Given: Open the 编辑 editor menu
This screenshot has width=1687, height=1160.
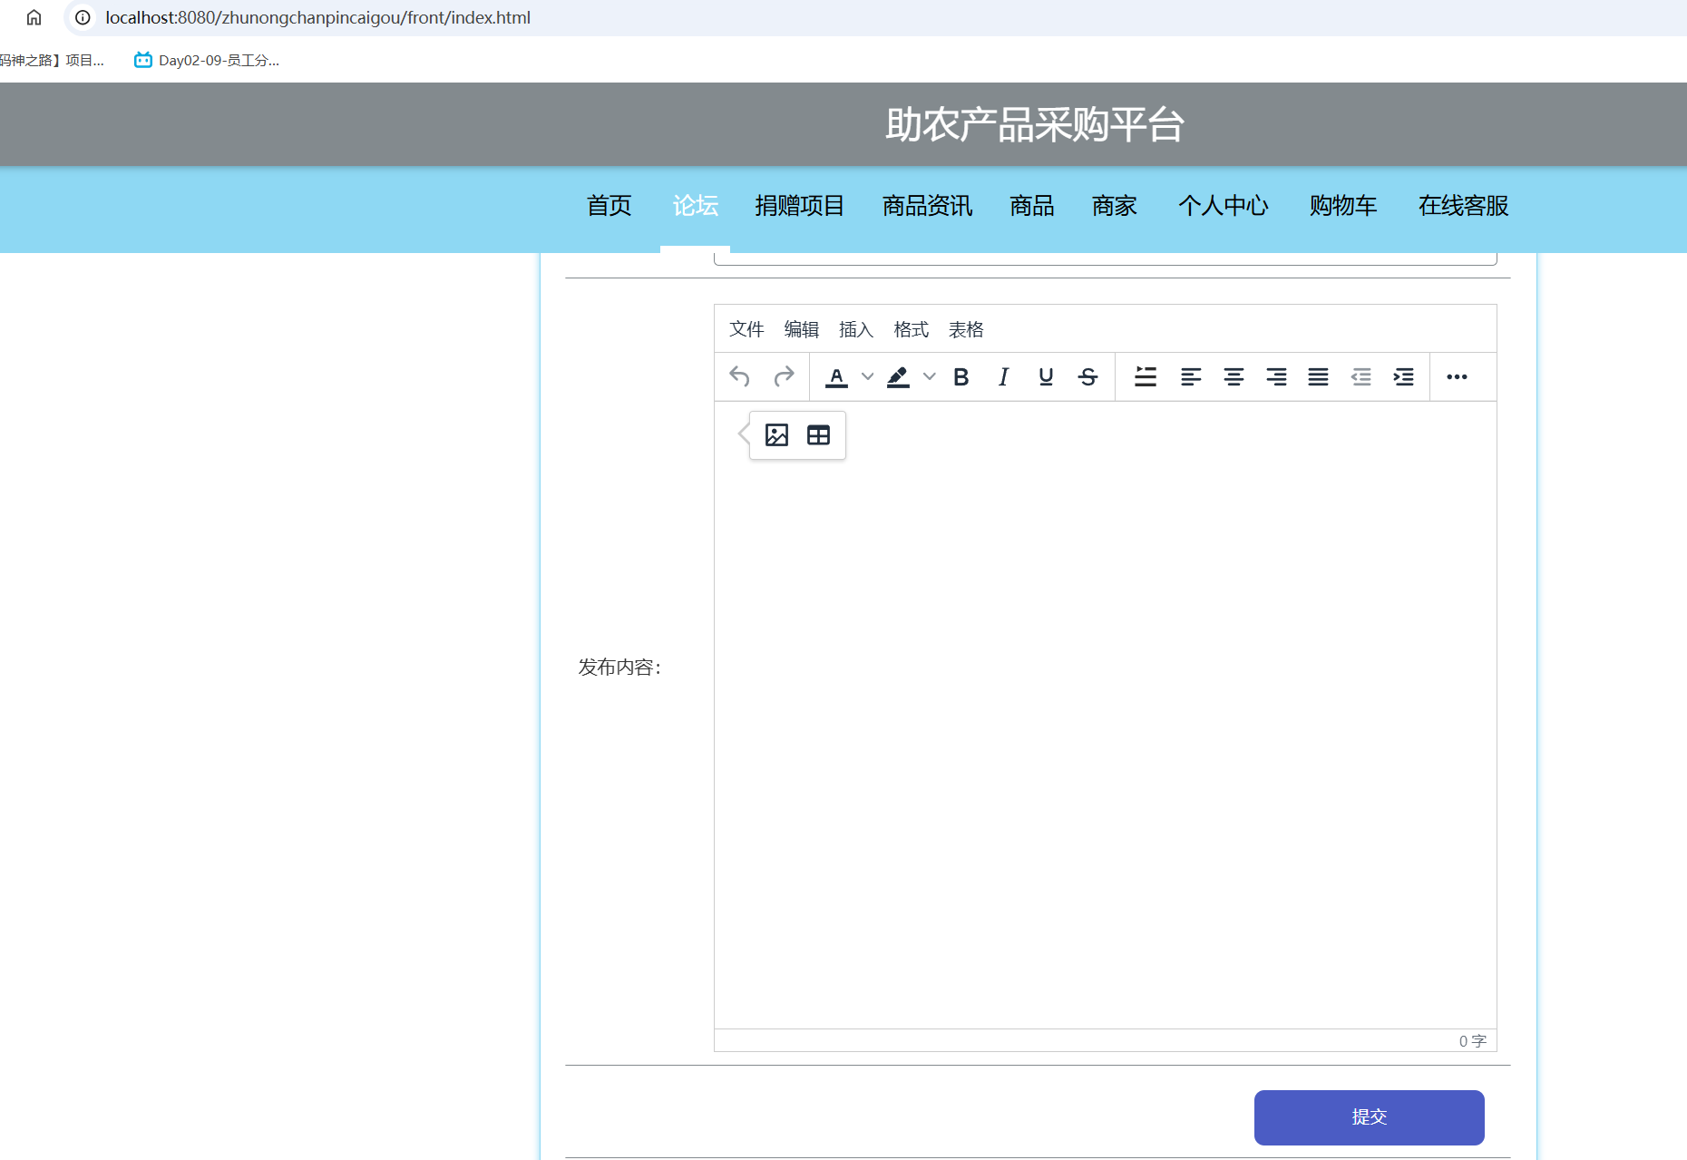Looking at the screenshot, I should (x=802, y=329).
